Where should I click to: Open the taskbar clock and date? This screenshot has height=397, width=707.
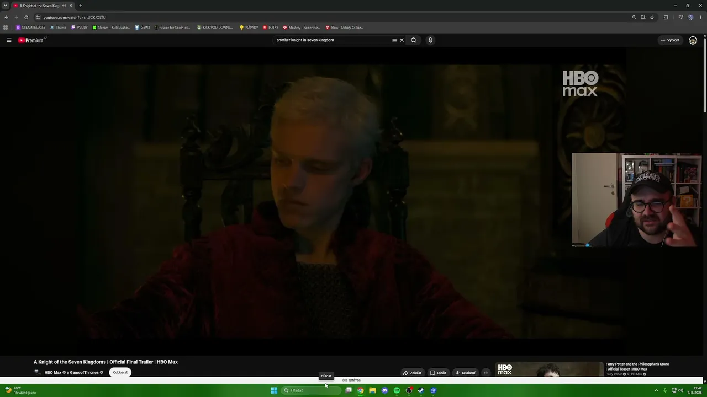tap(694, 390)
